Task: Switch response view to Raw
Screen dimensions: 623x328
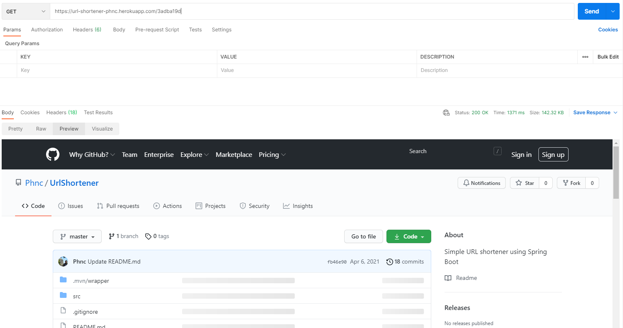Action: (41, 129)
